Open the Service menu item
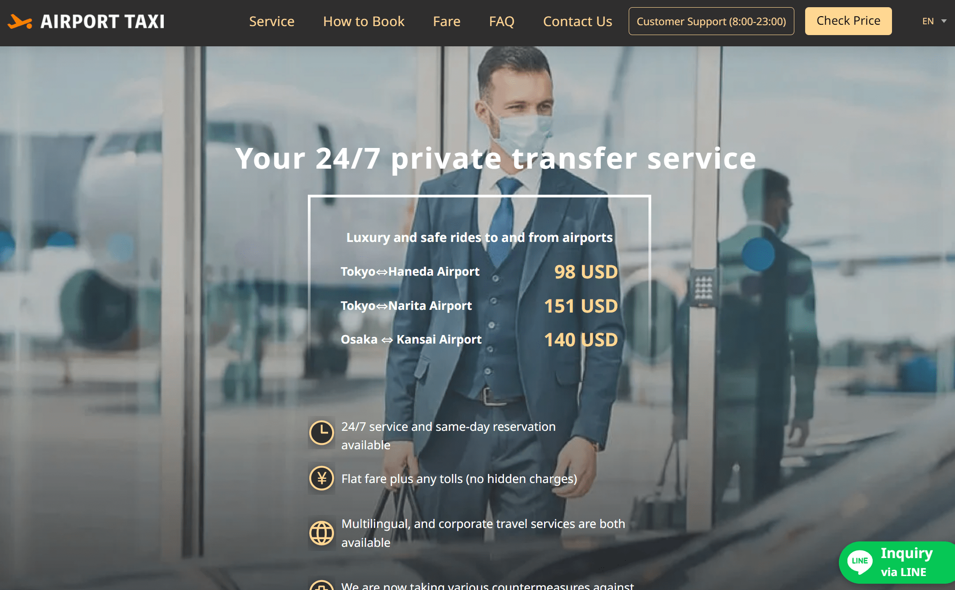 click(271, 20)
